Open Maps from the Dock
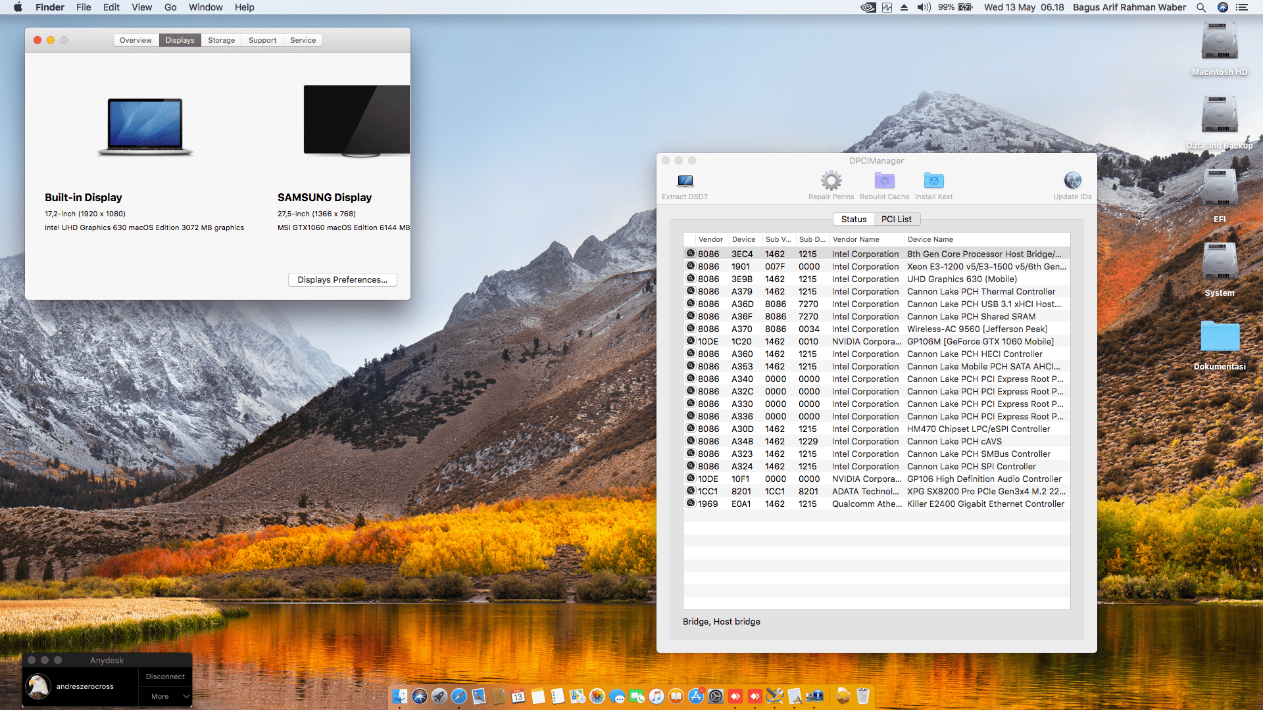The height and width of the screenshot is (710, 1263). (x=578, y=696)
